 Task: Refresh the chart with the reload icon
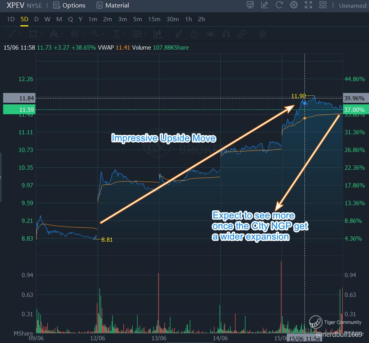[279, 5]
